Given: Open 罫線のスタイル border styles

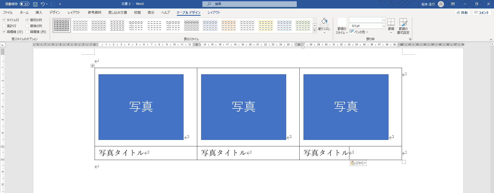Looking at the screenshot, I should [342, 26].
